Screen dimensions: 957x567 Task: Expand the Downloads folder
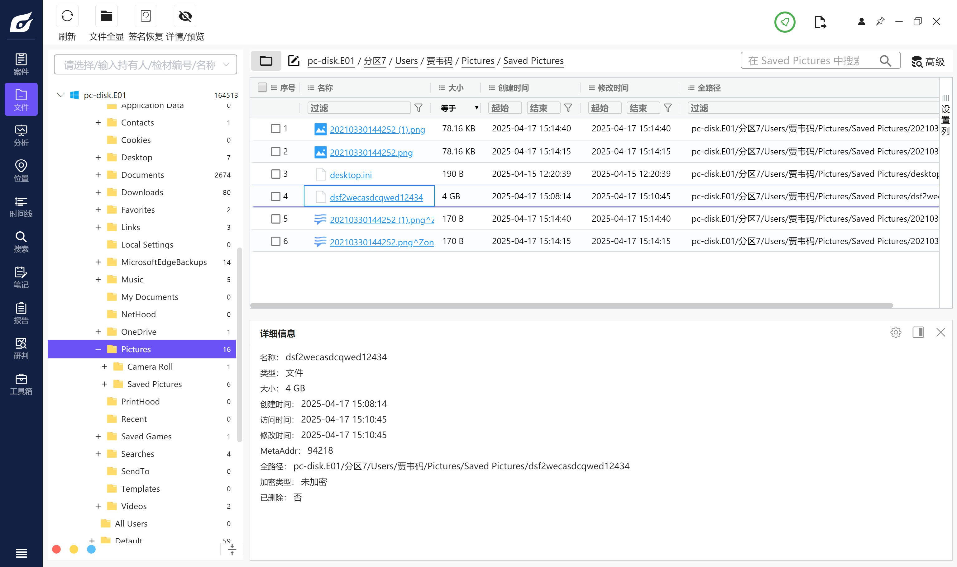pyautogui.click(x=98, y=192)
